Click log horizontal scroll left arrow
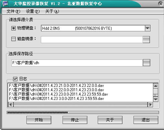 tap(11, 105)
